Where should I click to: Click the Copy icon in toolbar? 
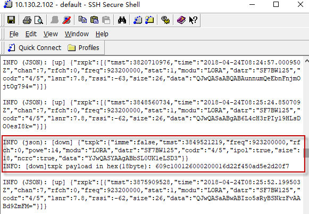[x=82, y=20]
